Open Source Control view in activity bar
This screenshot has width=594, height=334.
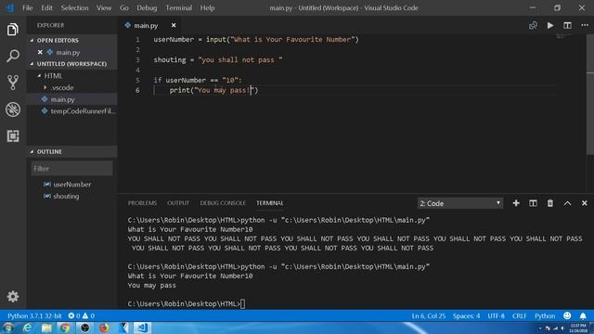pos(12,83)
